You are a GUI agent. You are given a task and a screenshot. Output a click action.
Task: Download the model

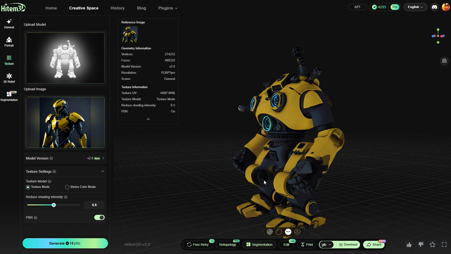tap(348, 244)
